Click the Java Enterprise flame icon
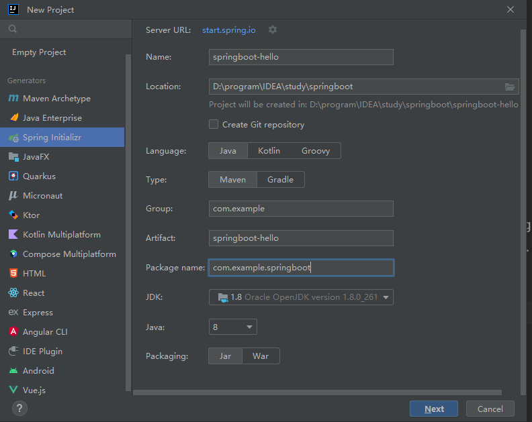This screenshot has width=532, height=422. 13,117
